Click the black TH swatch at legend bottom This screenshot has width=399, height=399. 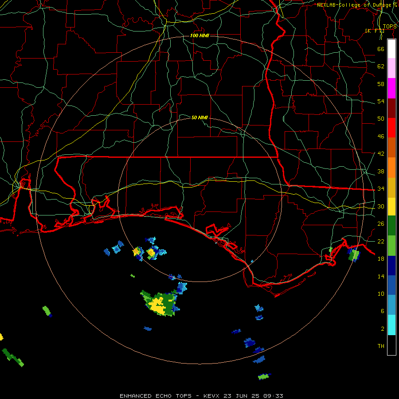(x=391, y=345)
